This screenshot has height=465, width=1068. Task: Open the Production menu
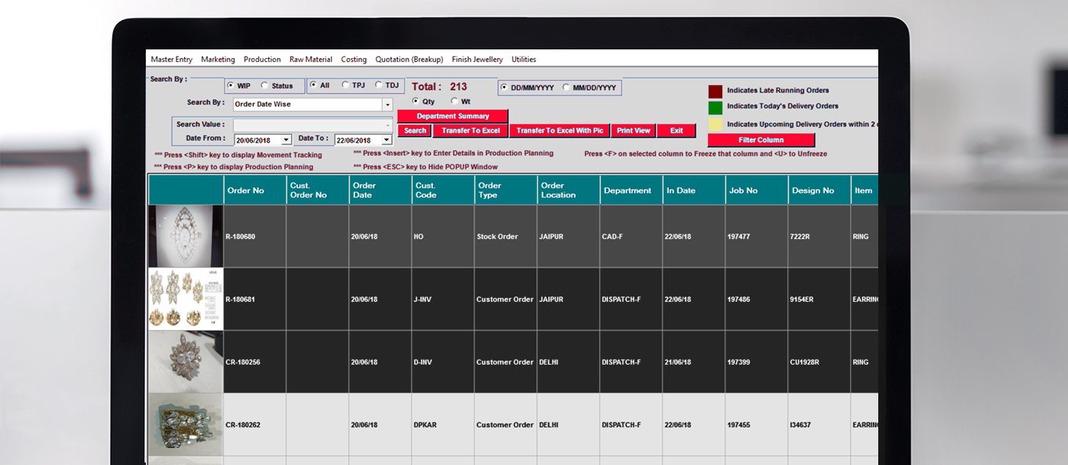pyautogui.click(x=262, y=60)
